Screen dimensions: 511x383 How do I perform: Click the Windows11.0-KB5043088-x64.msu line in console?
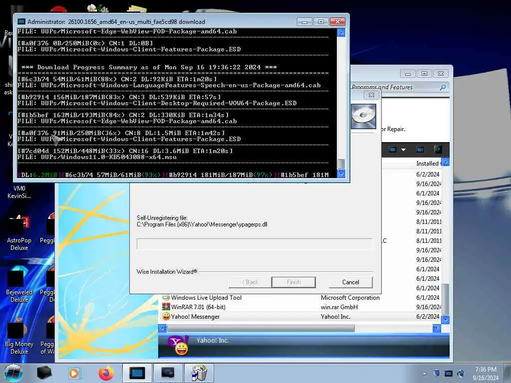click(x=97, y=157)
